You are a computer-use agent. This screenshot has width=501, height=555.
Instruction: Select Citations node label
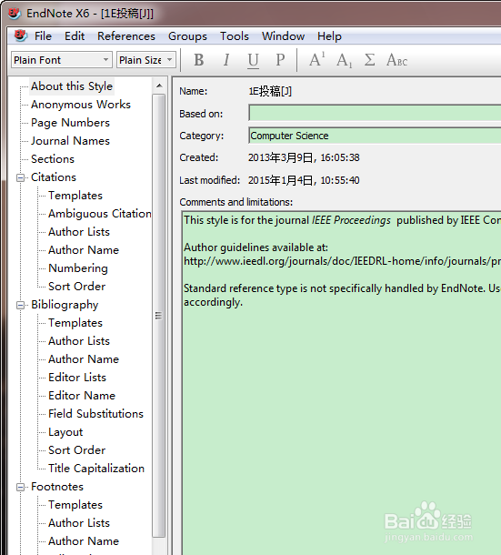[54, 177]
